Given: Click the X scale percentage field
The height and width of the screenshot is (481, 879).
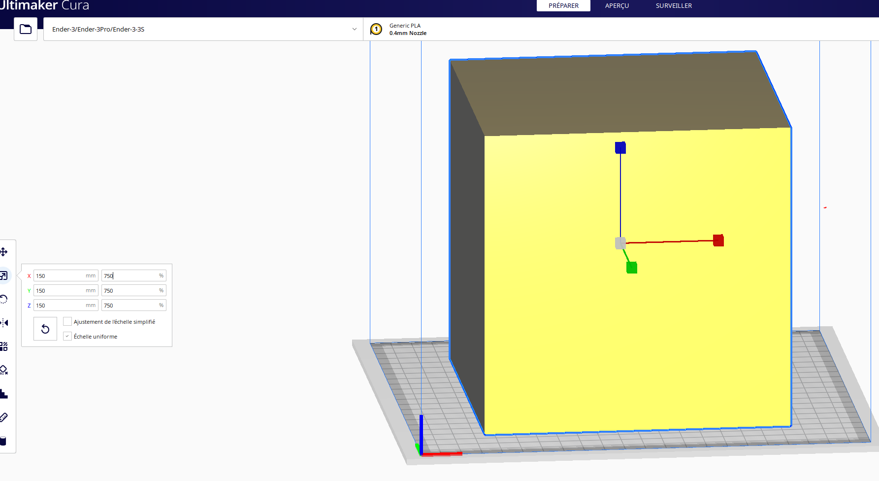Looking at the screenshot, I should click(x=134, y=275).
